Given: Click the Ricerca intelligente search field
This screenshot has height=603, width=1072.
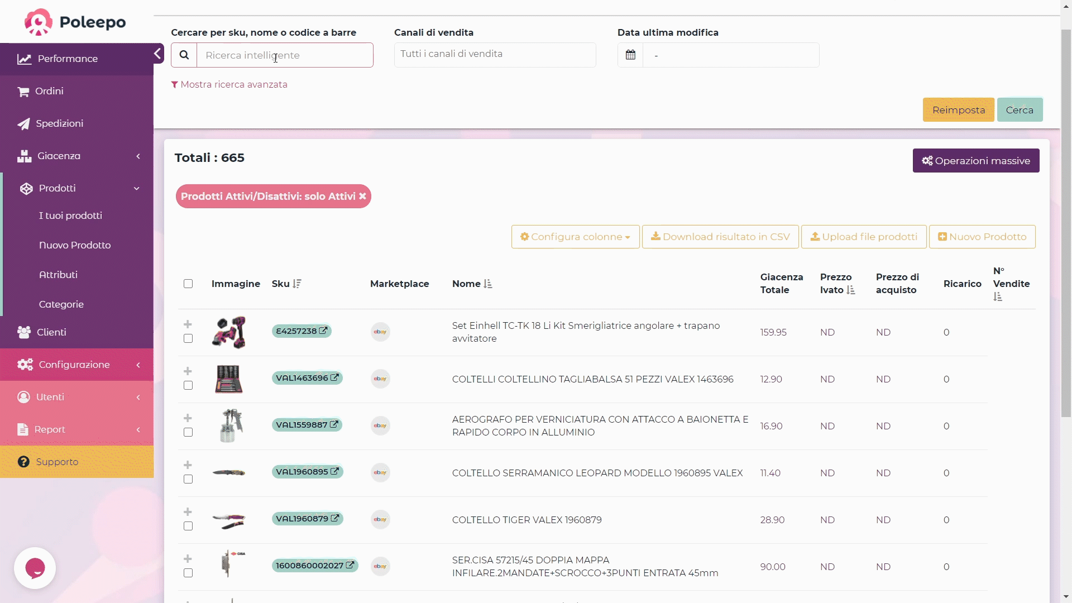Looking at the screenshot, I should click(285, 55).
